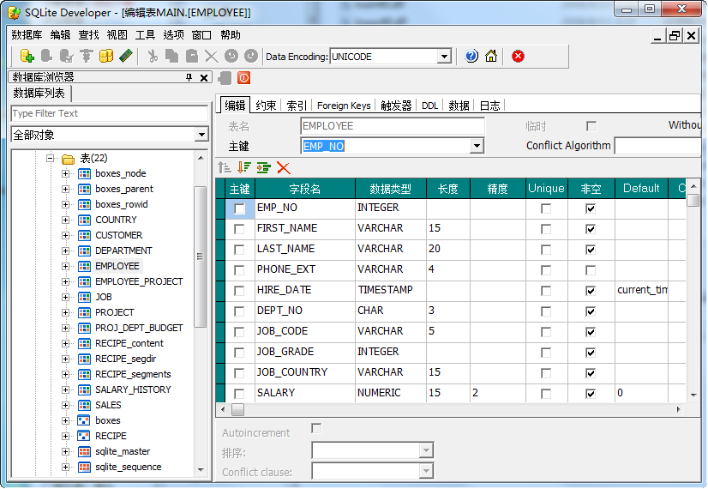Click the red circular X toolbar icon
708x489 pixels.
point(518,56)
